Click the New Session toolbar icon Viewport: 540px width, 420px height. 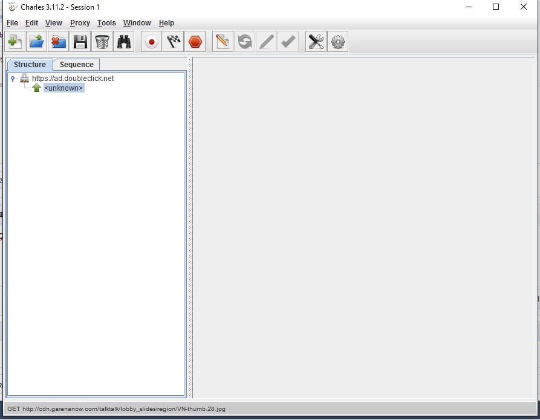click(15, 42)
